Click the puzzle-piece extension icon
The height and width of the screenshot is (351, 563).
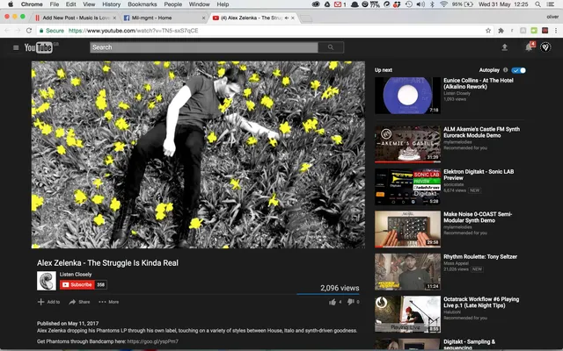501,31
